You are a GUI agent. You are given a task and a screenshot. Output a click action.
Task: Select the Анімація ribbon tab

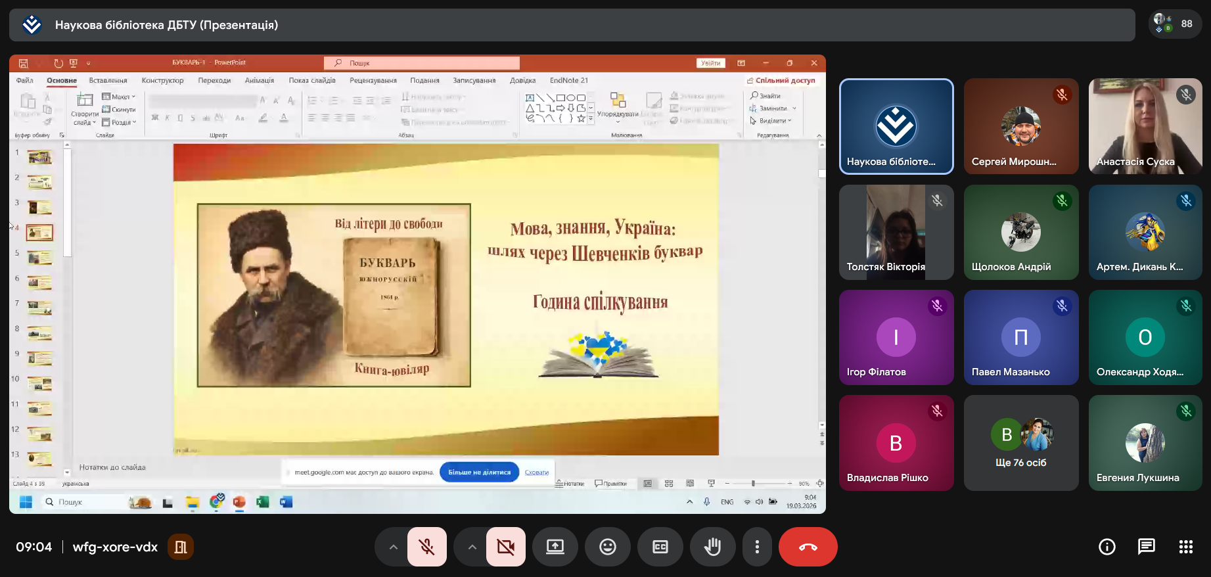point(259,80)
